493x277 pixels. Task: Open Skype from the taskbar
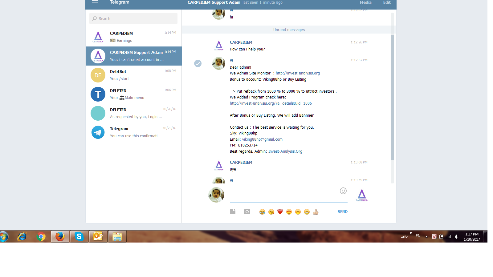[x=79, y=236]
